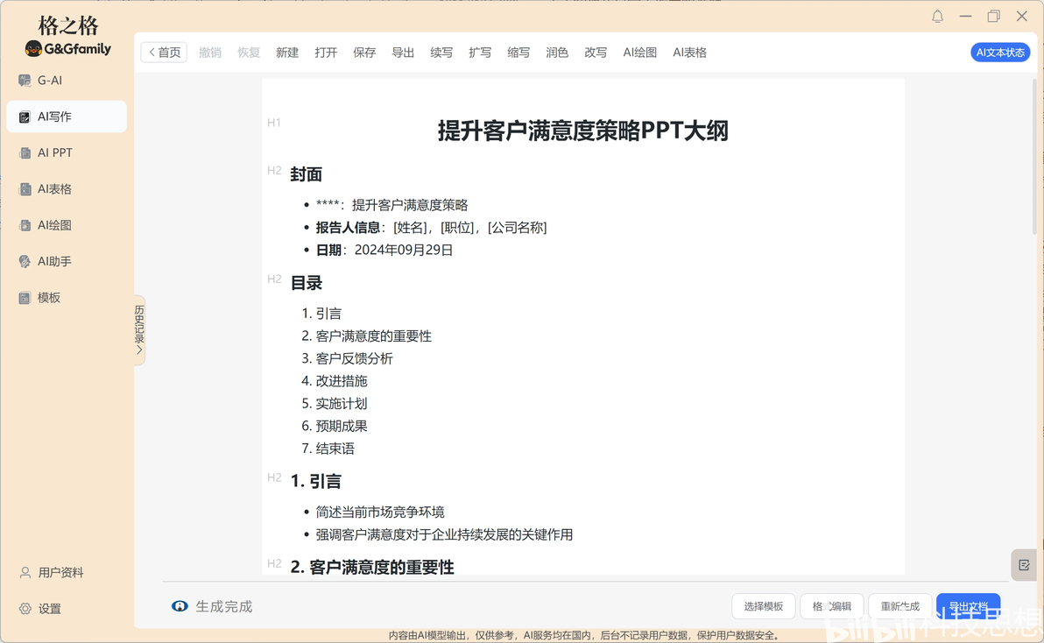Click the 报告人信息 bullet line
Image resolution: width=1044 pixels, height=643 pixels.
point(431,228)
